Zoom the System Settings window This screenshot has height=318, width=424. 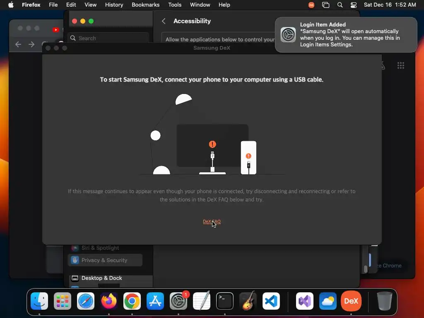coord(91,21)
